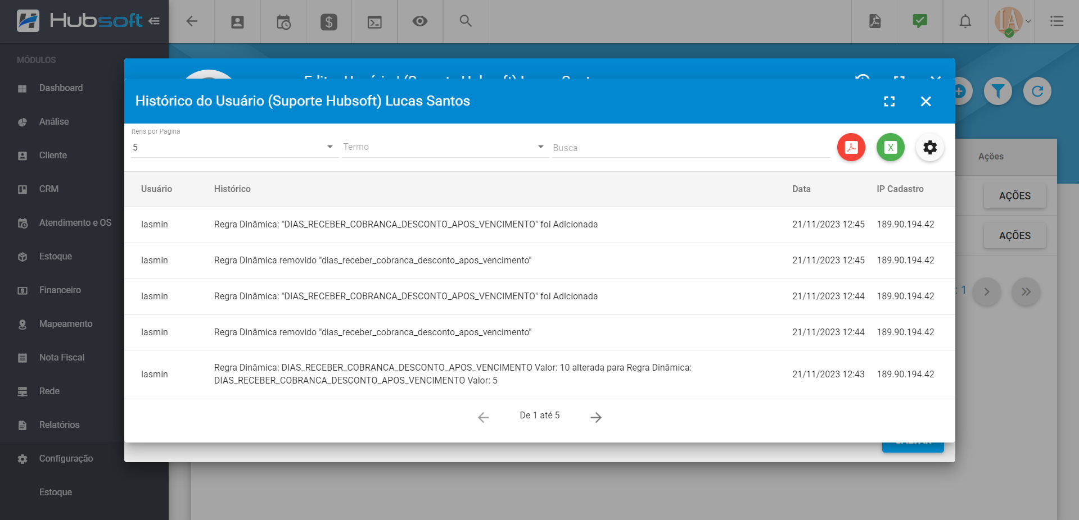The width and height of the screenshot is (1079, 520).
Task: Open the PDF document icon in top bar
Action: pyautogui.click(x=875, y=21)
